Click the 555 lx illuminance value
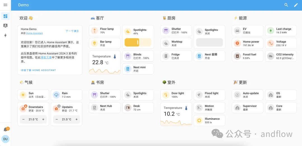The width and height of the screenshot is (302, 146). point(208,122)
